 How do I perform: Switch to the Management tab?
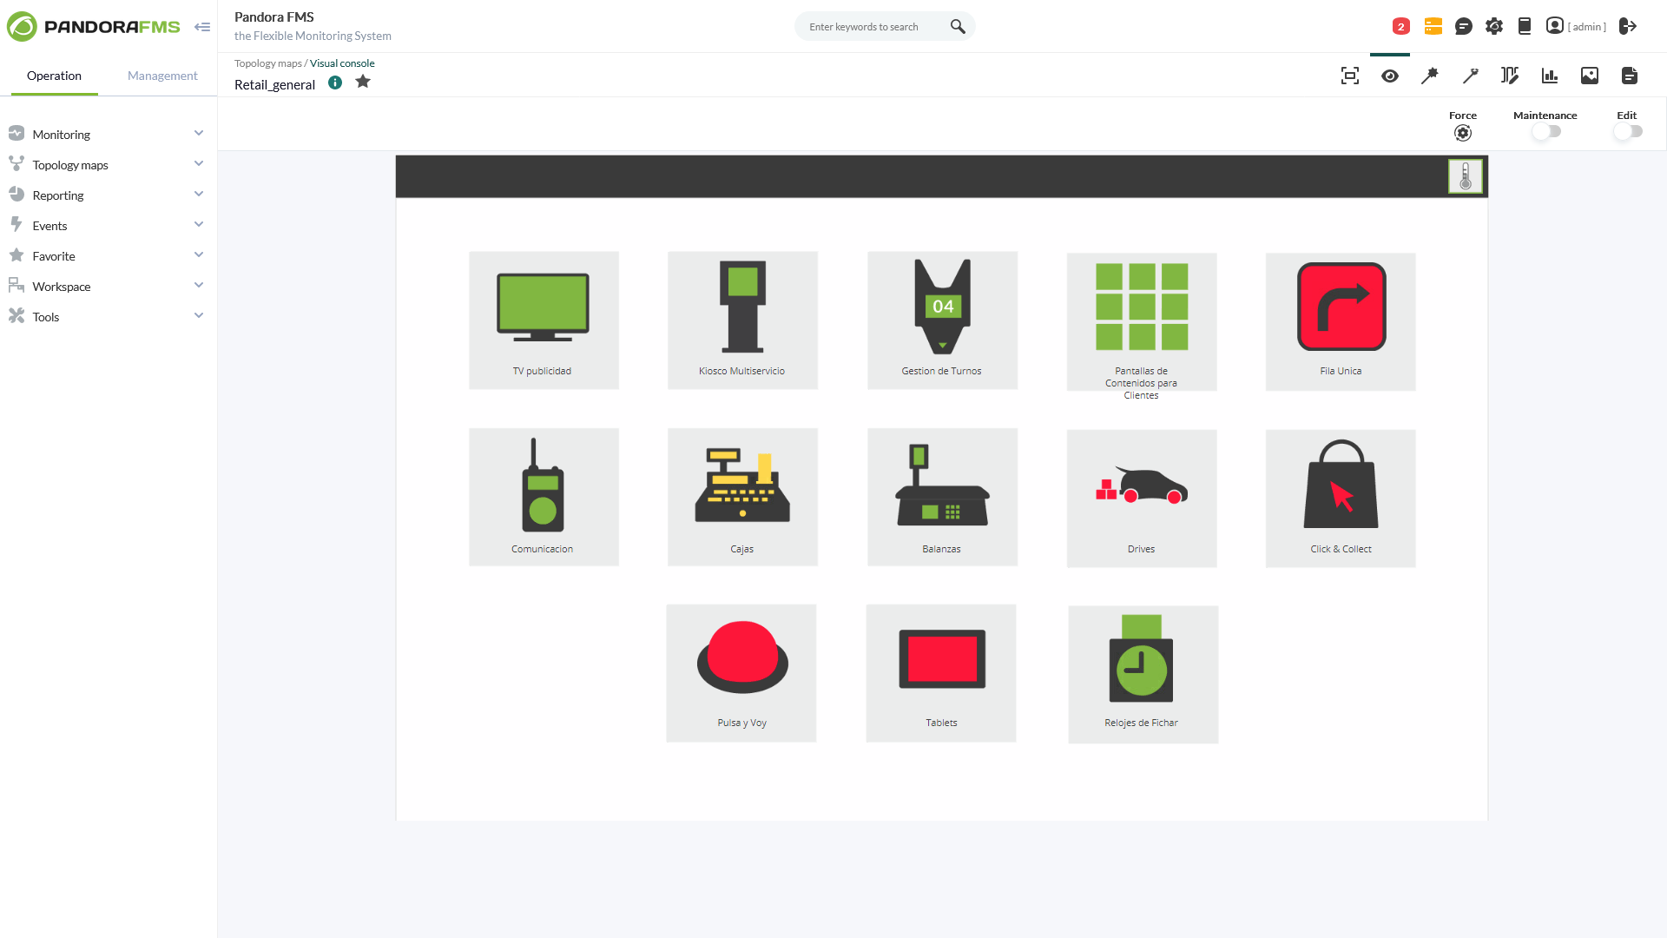point(161,76)
